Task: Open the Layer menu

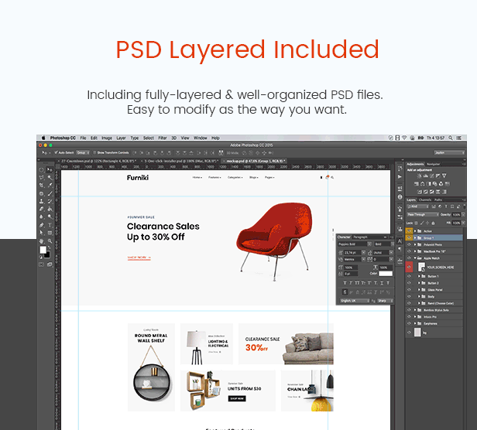Action: (x=121, y=138)
